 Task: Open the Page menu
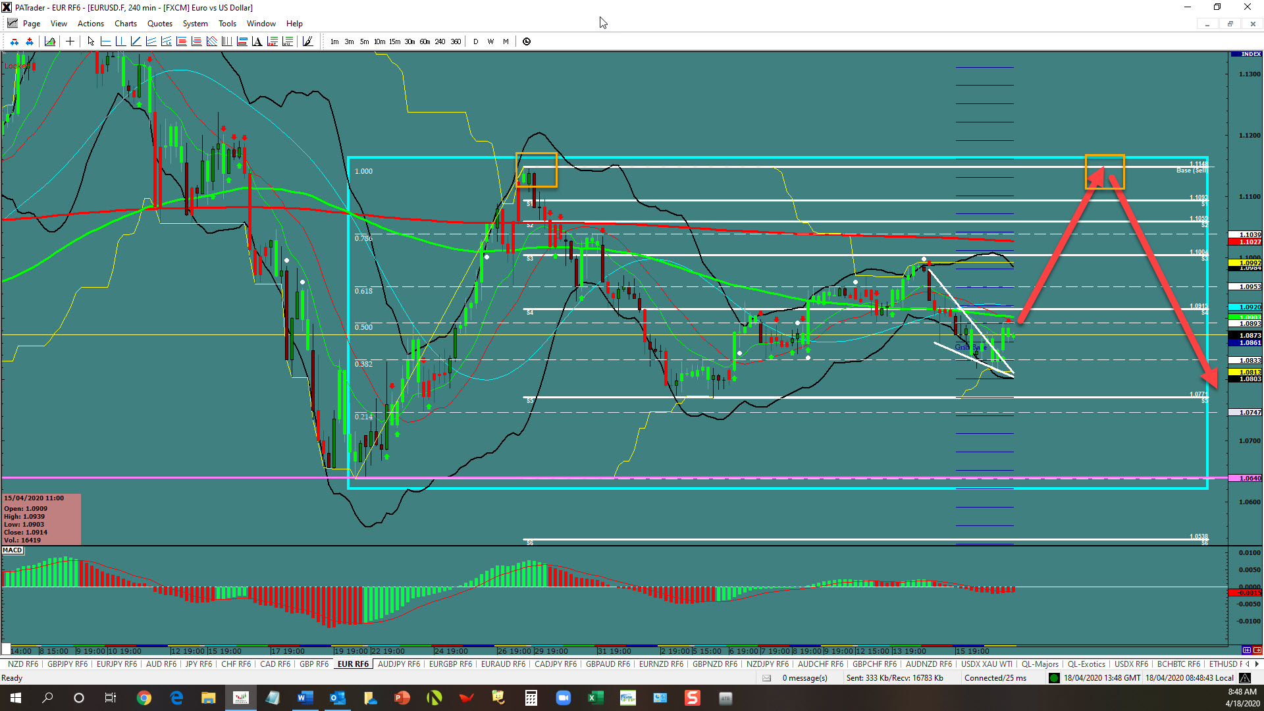point(32,24)
